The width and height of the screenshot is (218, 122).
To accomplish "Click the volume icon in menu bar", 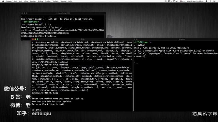I will point(177,1).
